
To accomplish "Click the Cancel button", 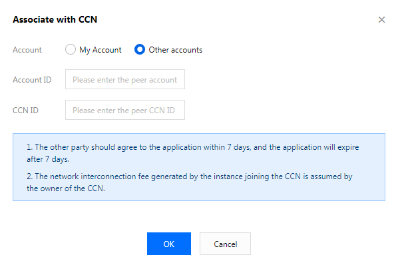I will click(x=225, y=244).
